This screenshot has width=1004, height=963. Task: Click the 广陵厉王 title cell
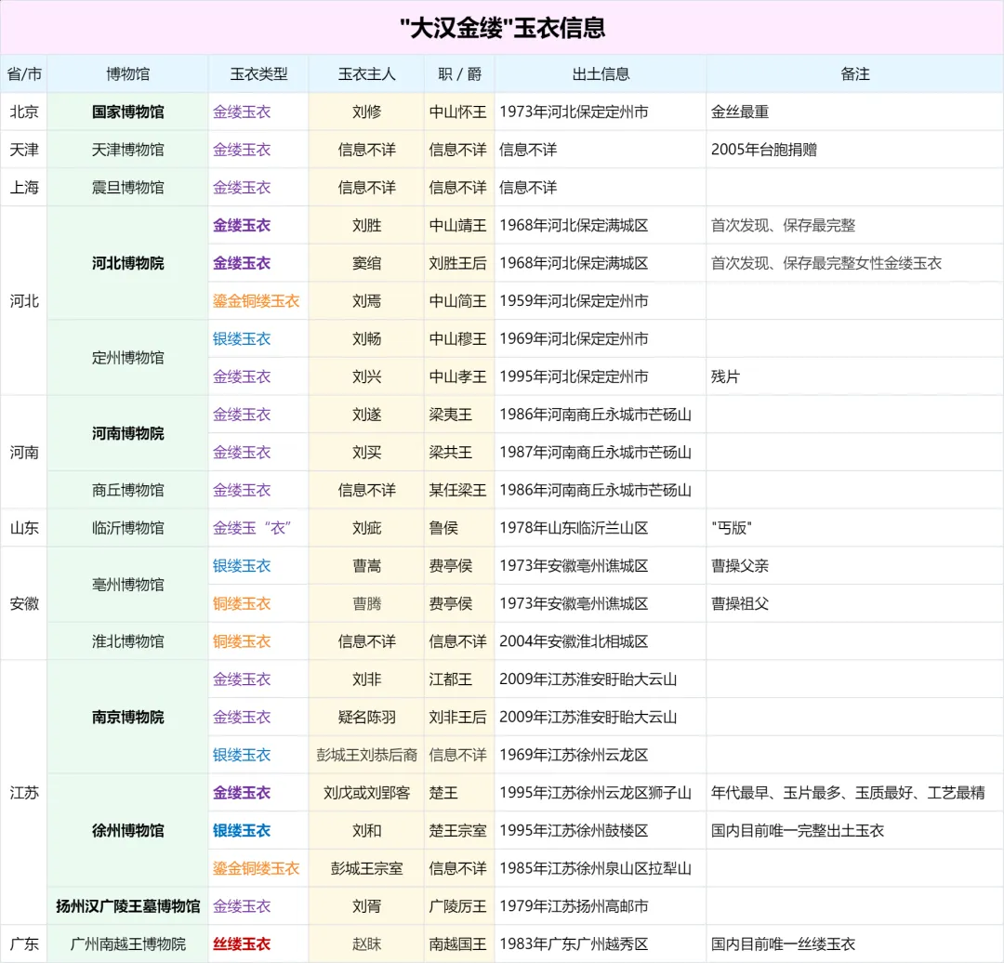click(x=457, y=906)
